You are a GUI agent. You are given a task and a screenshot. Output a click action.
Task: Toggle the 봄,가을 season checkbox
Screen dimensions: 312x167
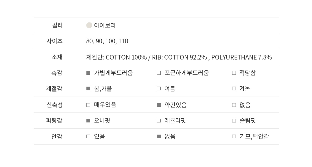[88, 89]
